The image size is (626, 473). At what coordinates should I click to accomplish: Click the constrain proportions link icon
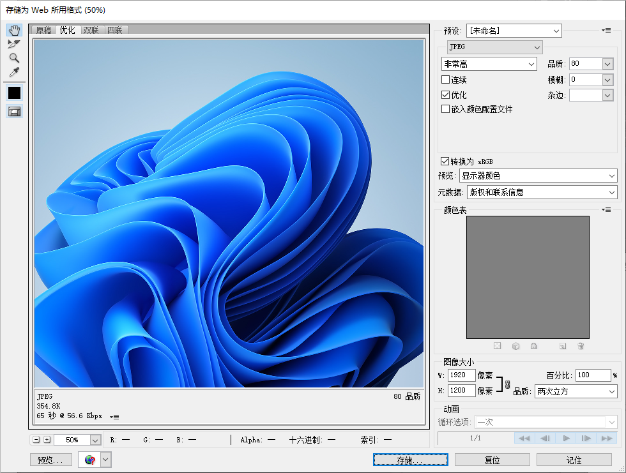507,384
